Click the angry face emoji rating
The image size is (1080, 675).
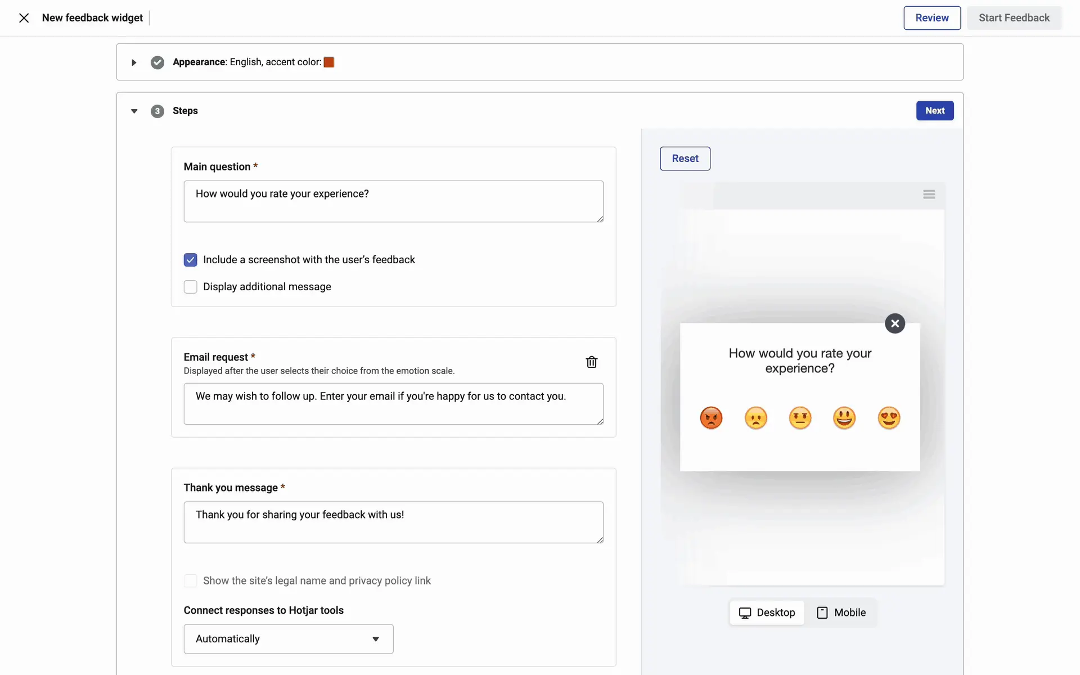(x=711, y=418)
